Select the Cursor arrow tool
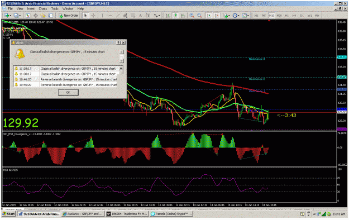This screenshot has height=220, width=349. 85,16
